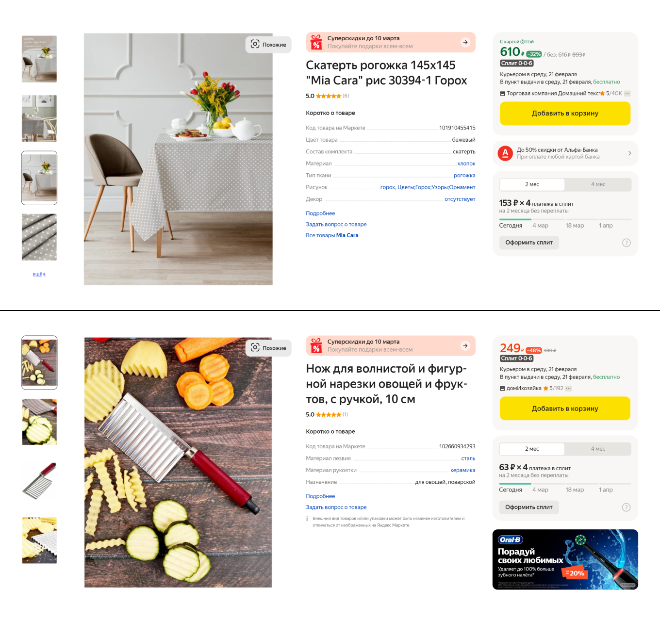
Task: Select the 4 мес split option for knife
Action: [x=598, y=449]
